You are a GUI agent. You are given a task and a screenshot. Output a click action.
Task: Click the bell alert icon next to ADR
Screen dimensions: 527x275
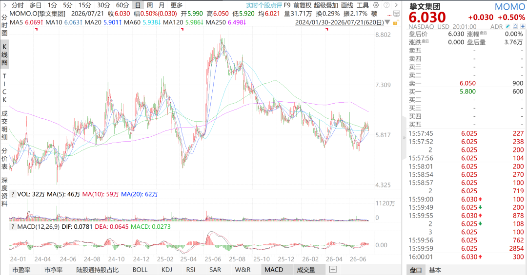click(x=515, y=26)
